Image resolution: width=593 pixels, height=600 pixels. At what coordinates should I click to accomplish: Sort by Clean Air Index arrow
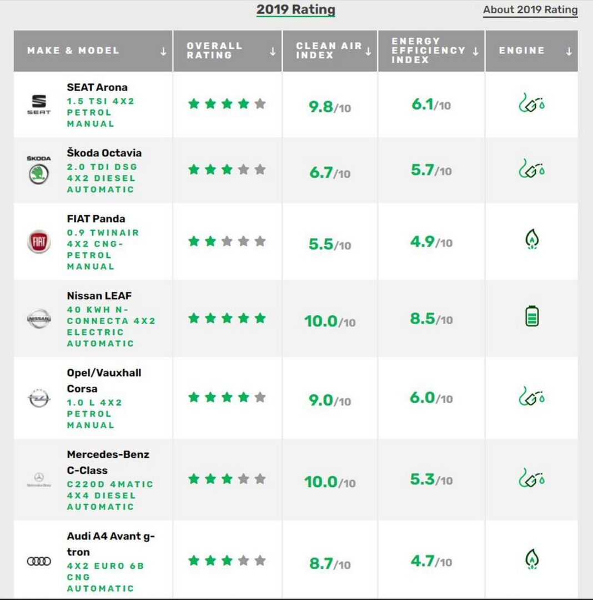point(368,52)
